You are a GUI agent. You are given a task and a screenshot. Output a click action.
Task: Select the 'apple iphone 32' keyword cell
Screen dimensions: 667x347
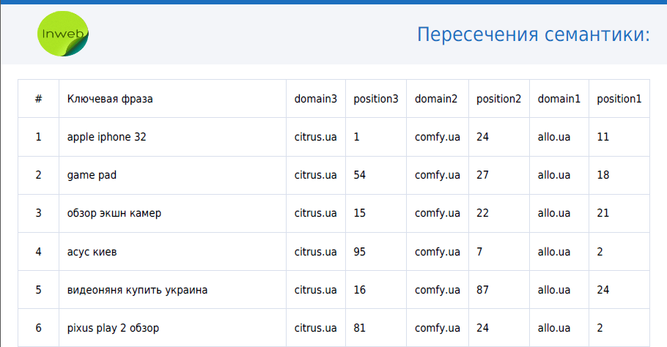tap(173, 137)
